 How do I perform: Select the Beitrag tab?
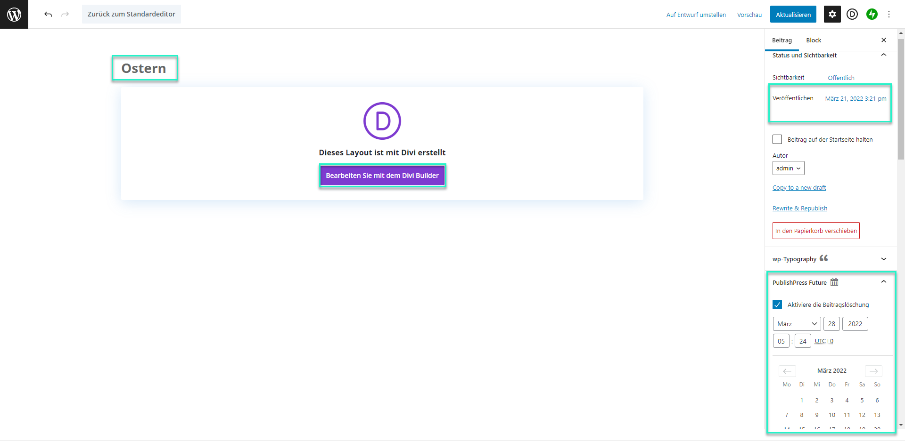782,40
